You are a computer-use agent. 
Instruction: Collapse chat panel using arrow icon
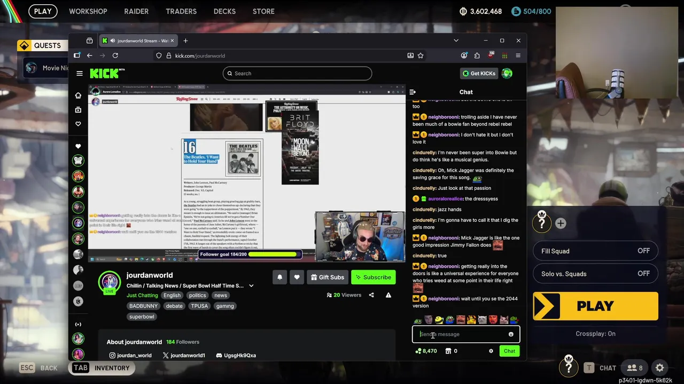point(413,92)
